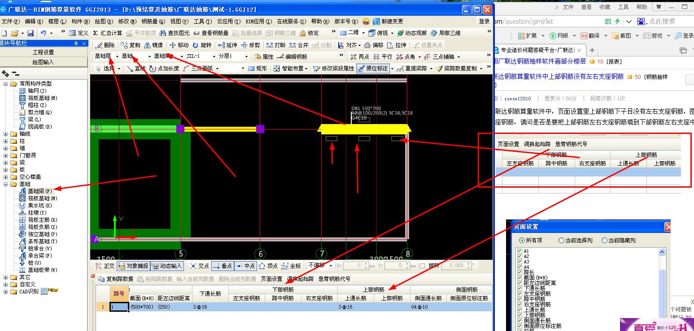Select 两点 two-point axis tool

pyautogui.click(x=360, y=57)
